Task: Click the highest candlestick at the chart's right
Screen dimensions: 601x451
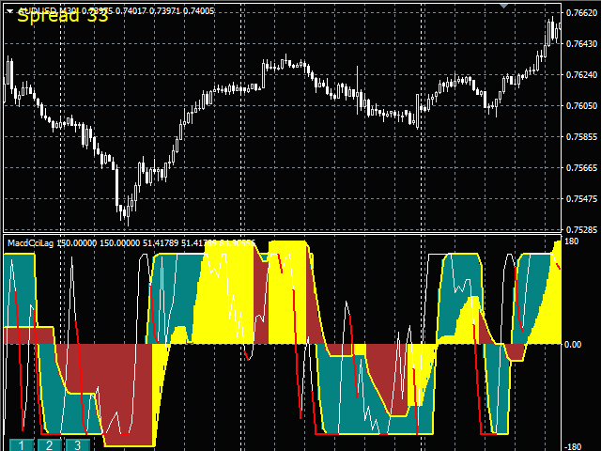Action: pos(553,28)
